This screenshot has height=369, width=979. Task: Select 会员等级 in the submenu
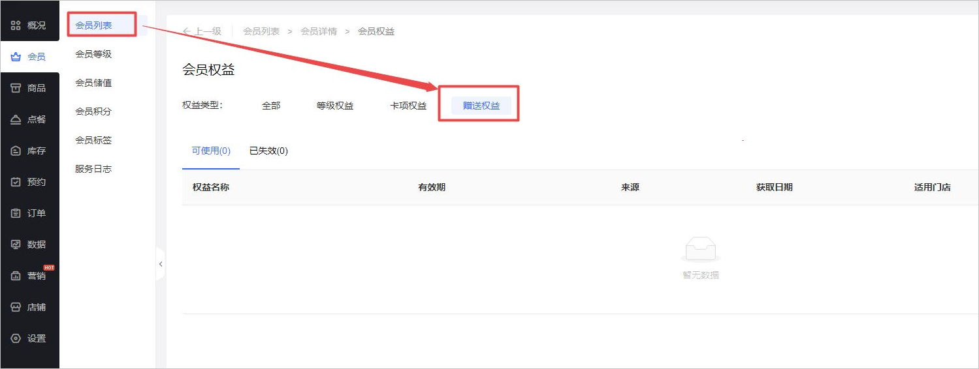(93, 54)
